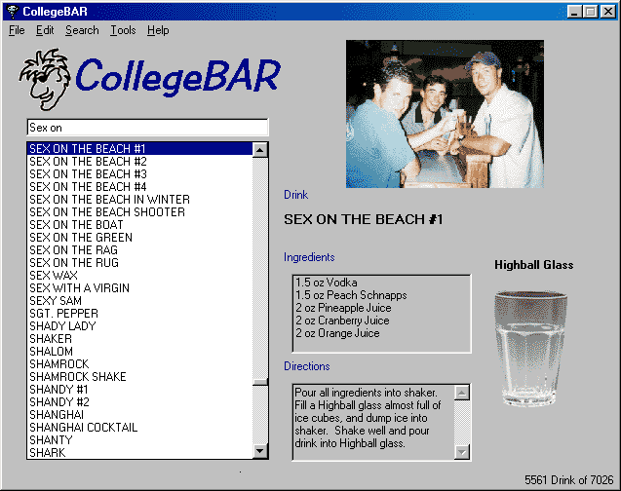This screenshot has height=491, width=621.
Task: Select SEX ON THE GREEN
Action: click(x=139, y=238)
